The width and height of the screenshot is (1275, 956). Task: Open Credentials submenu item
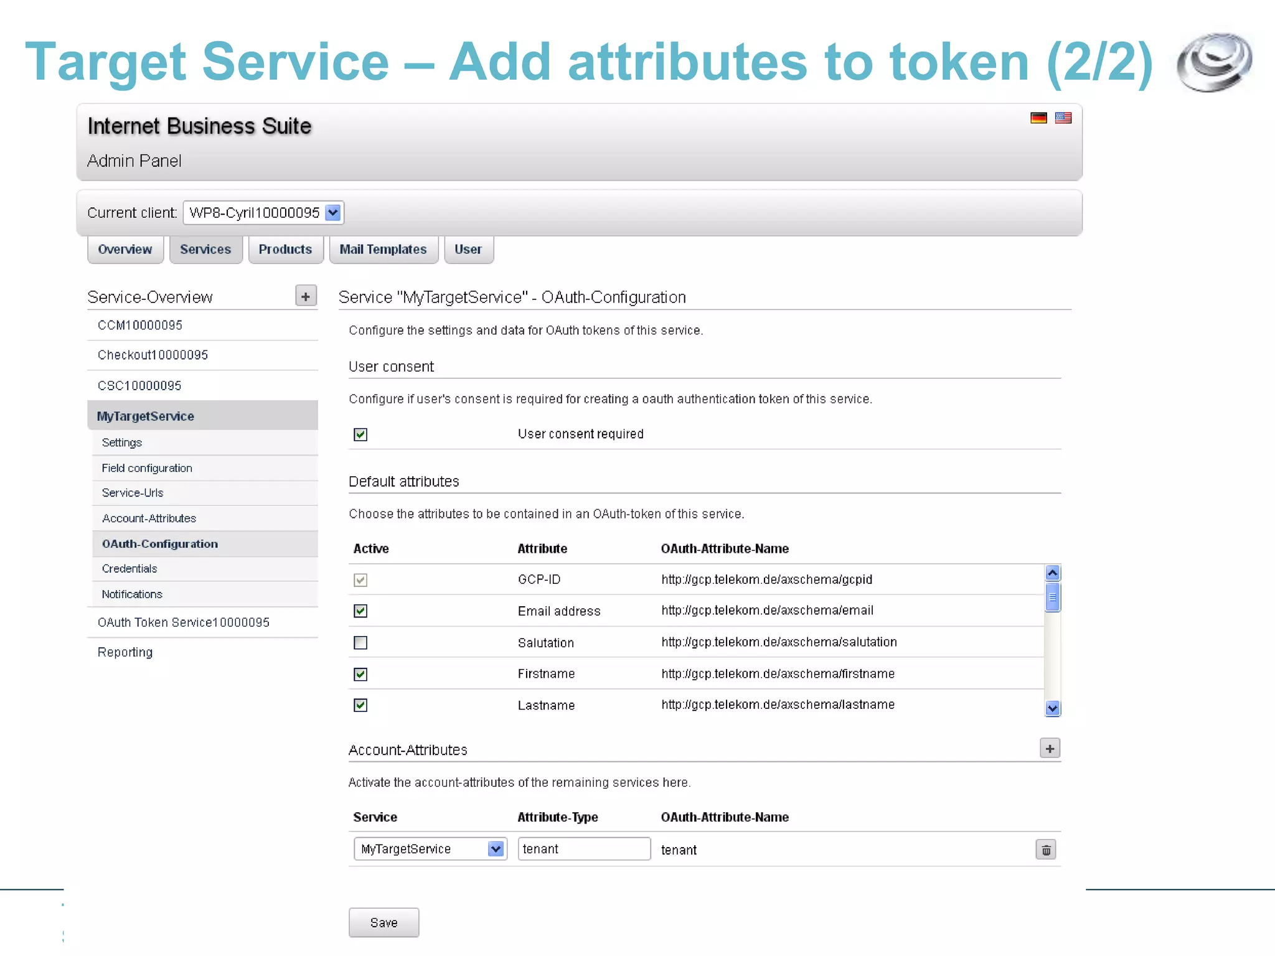pyautogui.click(x=205, y=569)
